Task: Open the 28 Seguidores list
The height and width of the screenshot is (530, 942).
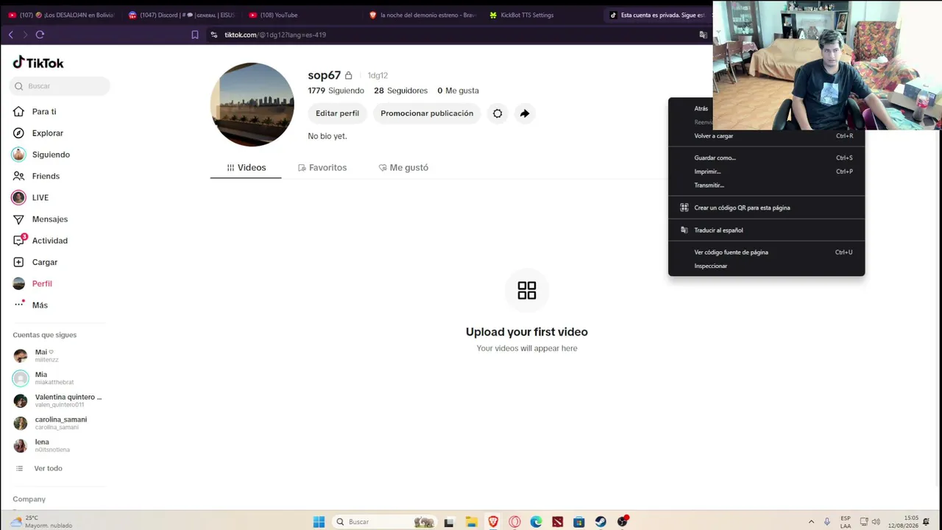Action: coord(400,91)
